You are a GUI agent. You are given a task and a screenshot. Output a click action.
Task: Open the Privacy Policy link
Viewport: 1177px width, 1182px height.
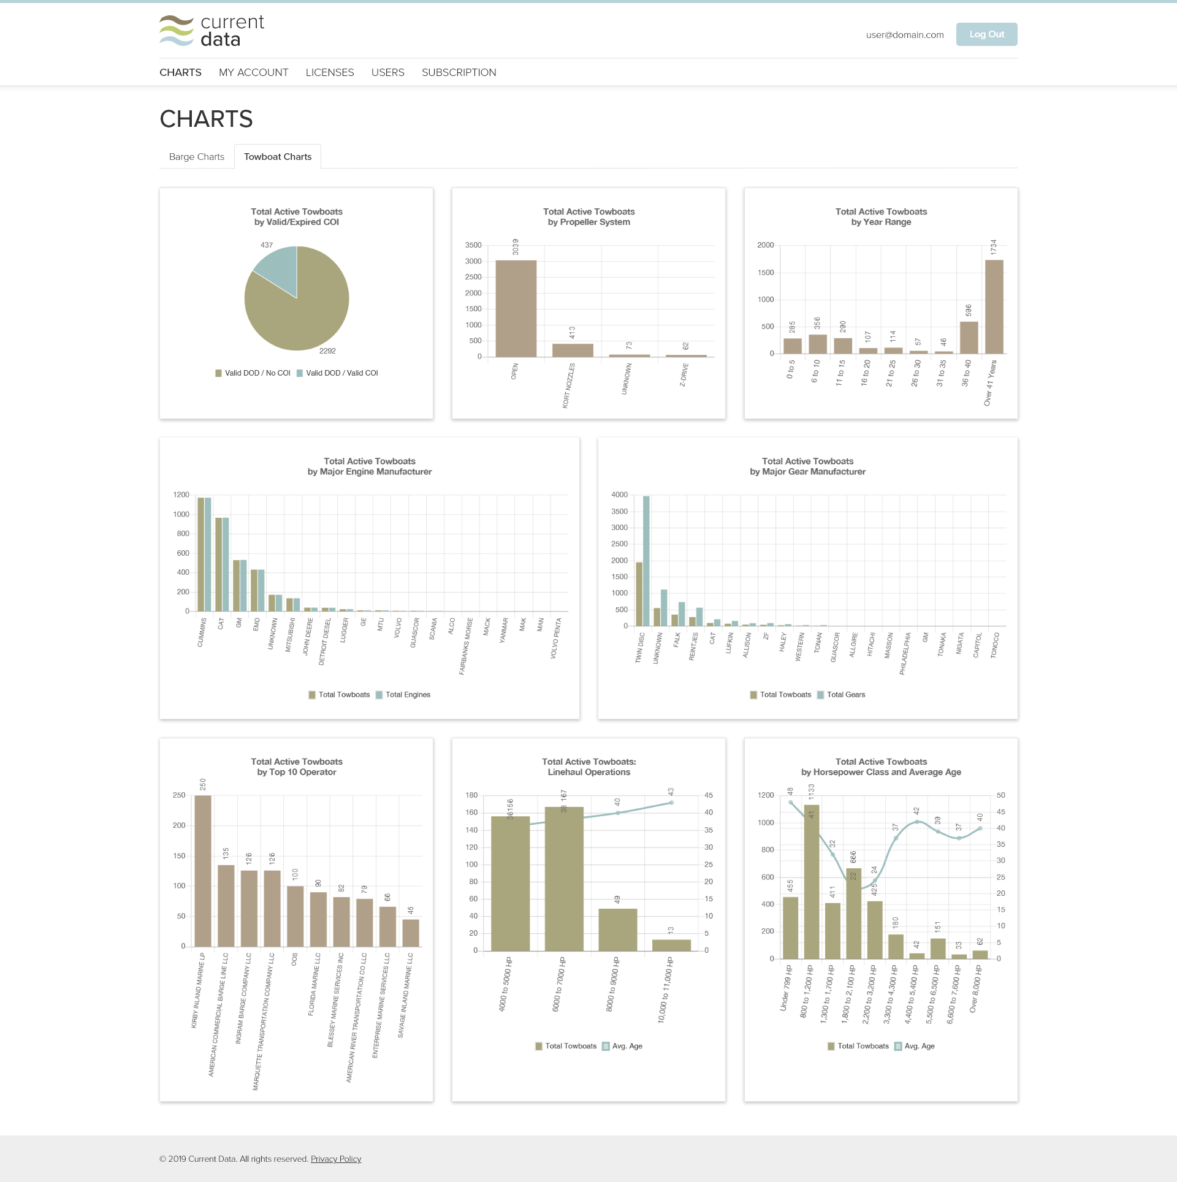[336, 1159]
